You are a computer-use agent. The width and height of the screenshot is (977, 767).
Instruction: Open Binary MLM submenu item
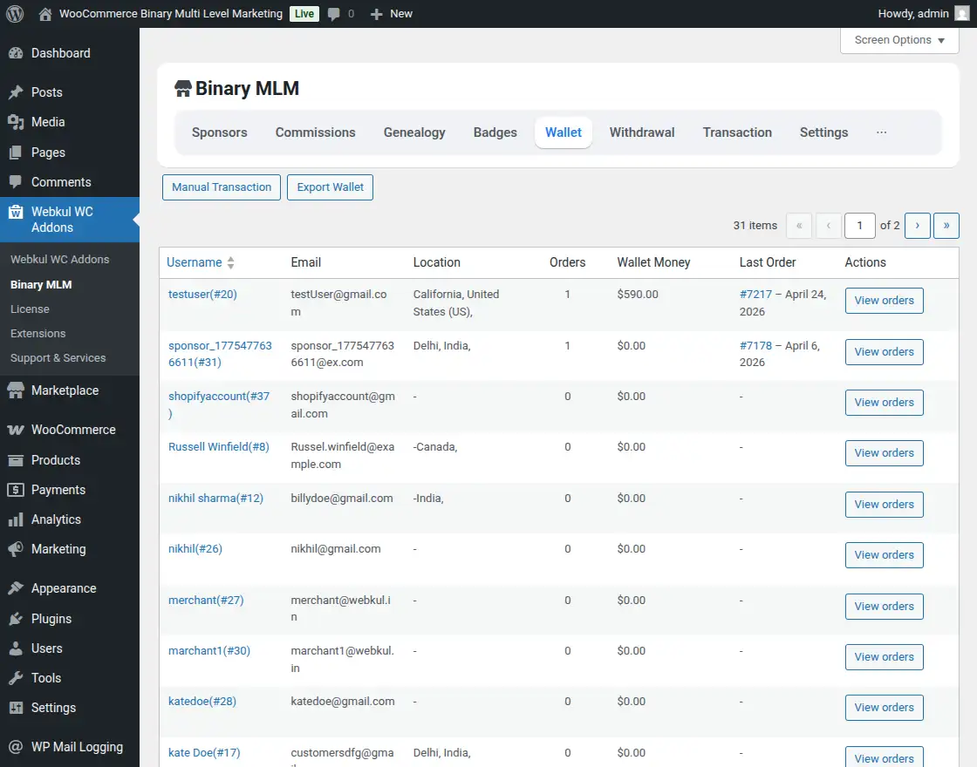pyautogui.click(x=41, y=284)
